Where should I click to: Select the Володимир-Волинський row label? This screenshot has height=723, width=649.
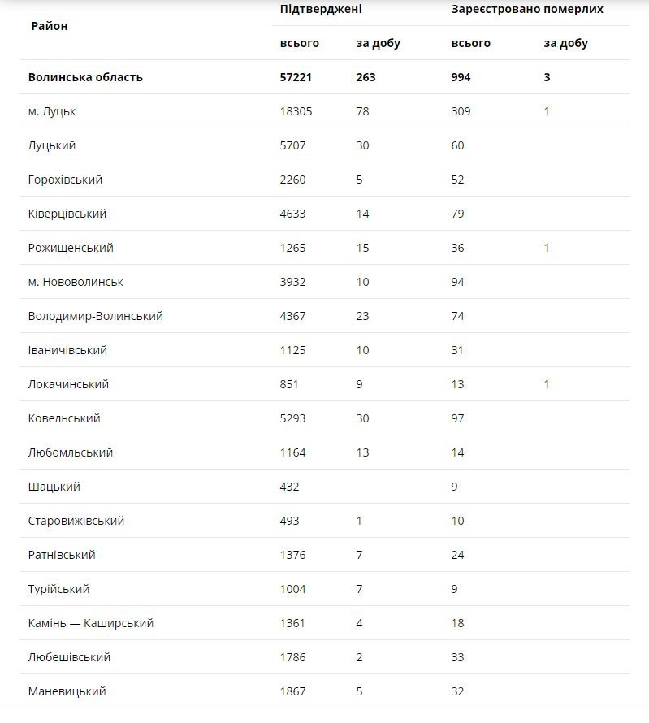(x=95, y=316)
